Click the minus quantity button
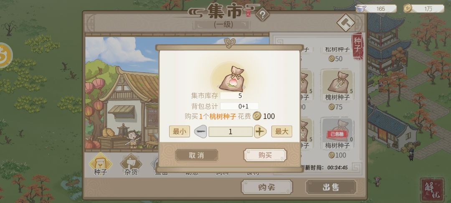451x203 pixels. point(200,132)
